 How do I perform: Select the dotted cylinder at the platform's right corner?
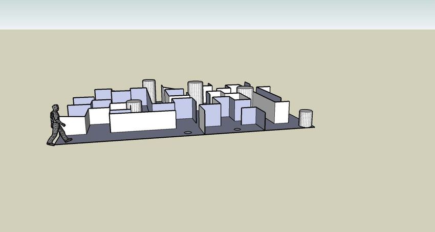(306, 118)
